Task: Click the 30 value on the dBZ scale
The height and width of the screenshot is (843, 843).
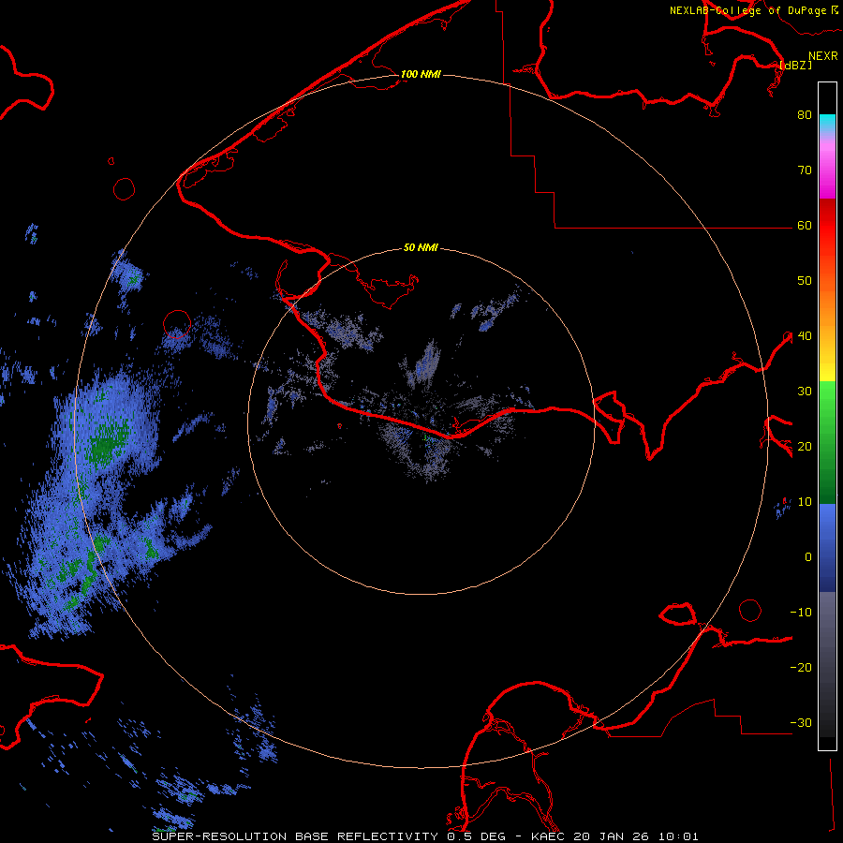Action: 805,391
